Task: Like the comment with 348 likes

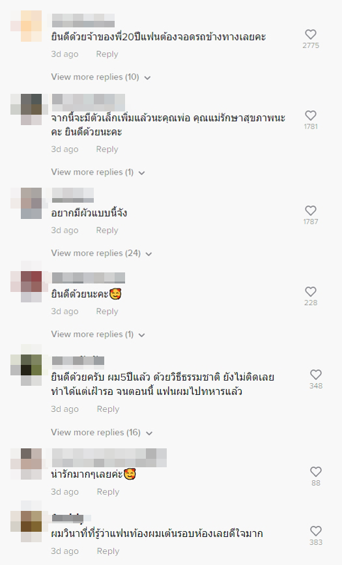Action: pos(316,374)
